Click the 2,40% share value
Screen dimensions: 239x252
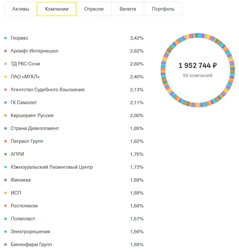[137, 77]
